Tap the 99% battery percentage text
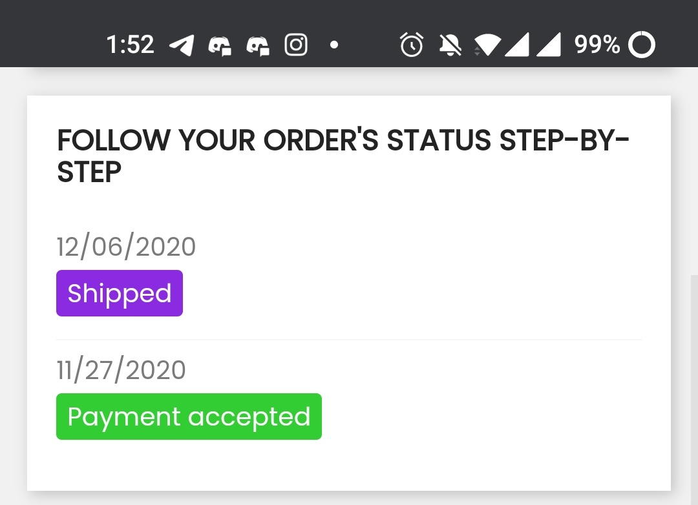This screenshot has height=505, width=698. click(597, 45)
